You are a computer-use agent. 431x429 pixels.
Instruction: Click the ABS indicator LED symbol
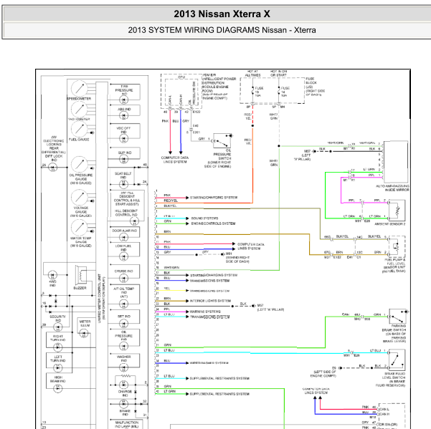pos(123,116)
